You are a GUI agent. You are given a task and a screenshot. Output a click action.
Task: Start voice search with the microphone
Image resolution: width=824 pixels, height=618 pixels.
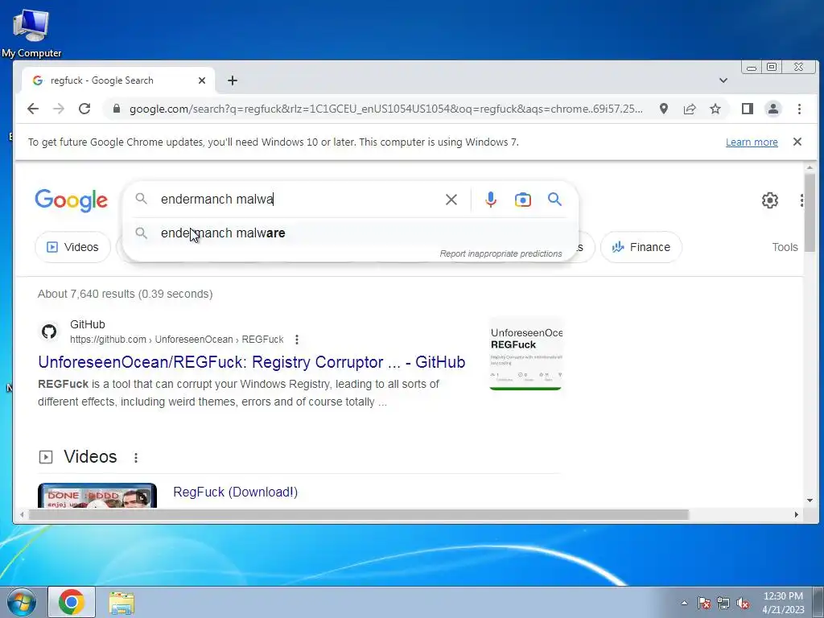pyautogui.click(x=490, y=200)
